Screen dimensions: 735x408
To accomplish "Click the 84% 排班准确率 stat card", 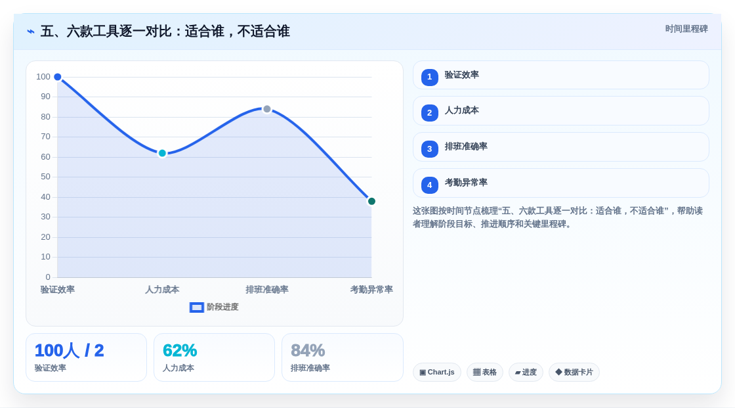I will coord(343,357).
